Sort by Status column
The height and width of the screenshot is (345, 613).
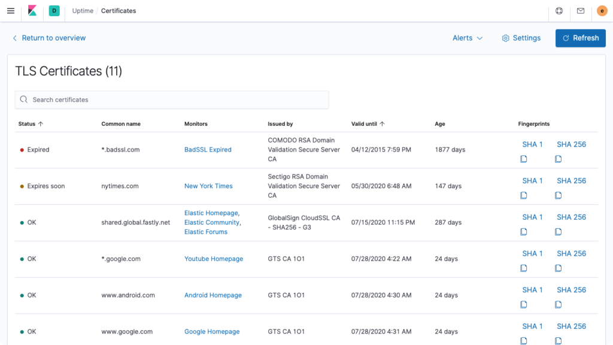(x=31, y=123)
